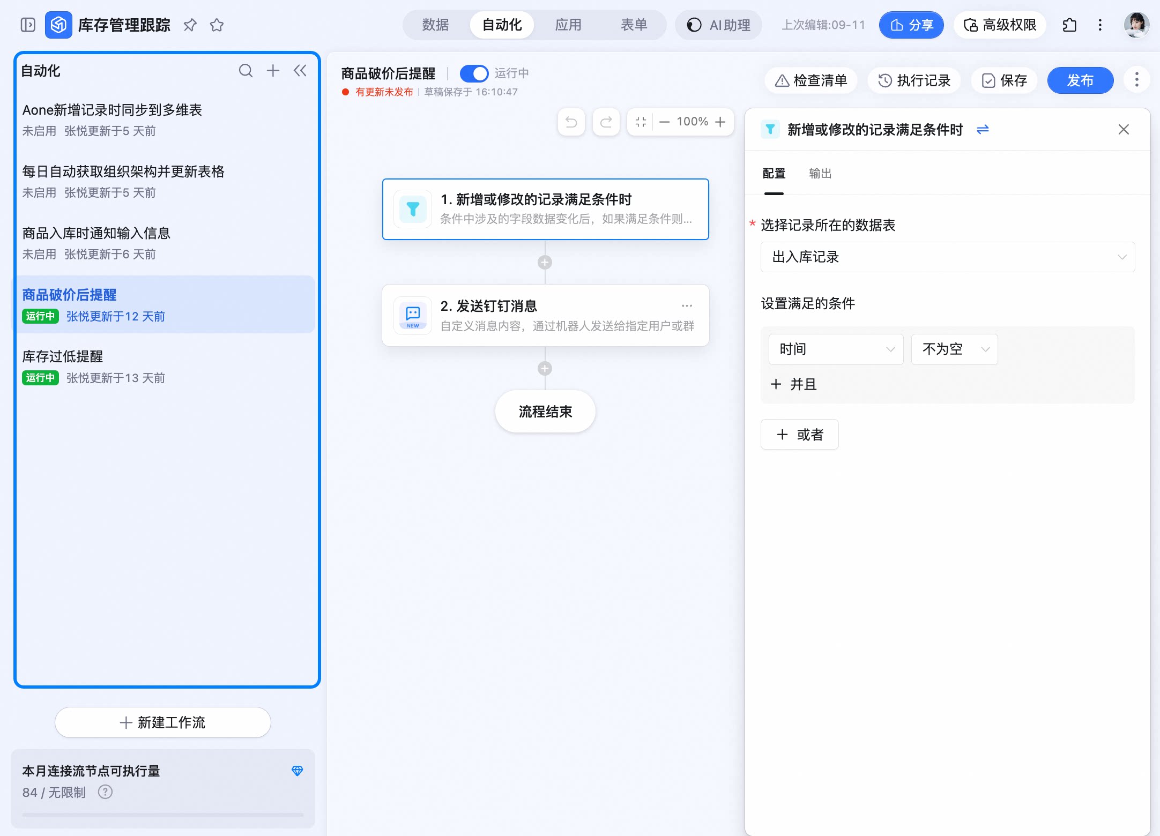Open plugins puzzle icon in top bar
Viewport: 1160px width, 836px height.
(1069, 25)
